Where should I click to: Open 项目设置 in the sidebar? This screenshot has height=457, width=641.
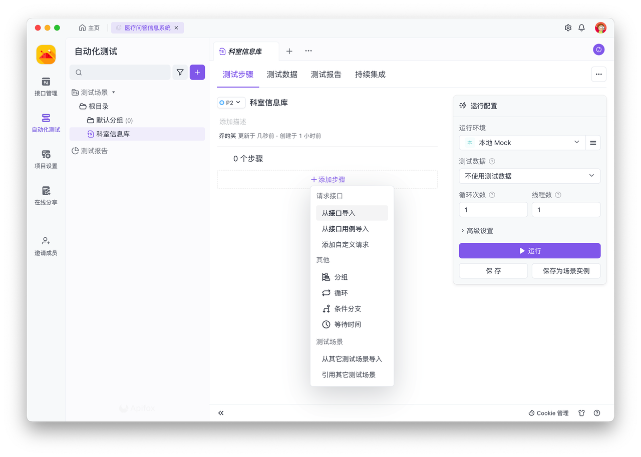pos(46,159)
